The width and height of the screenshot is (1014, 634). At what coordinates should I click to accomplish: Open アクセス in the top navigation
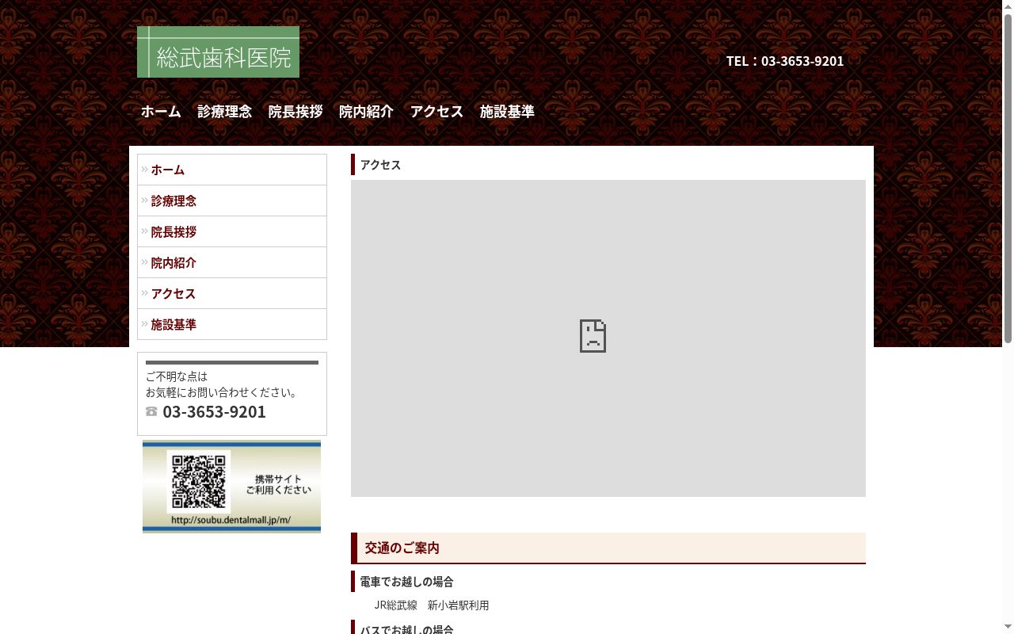[x=436, y=112]
